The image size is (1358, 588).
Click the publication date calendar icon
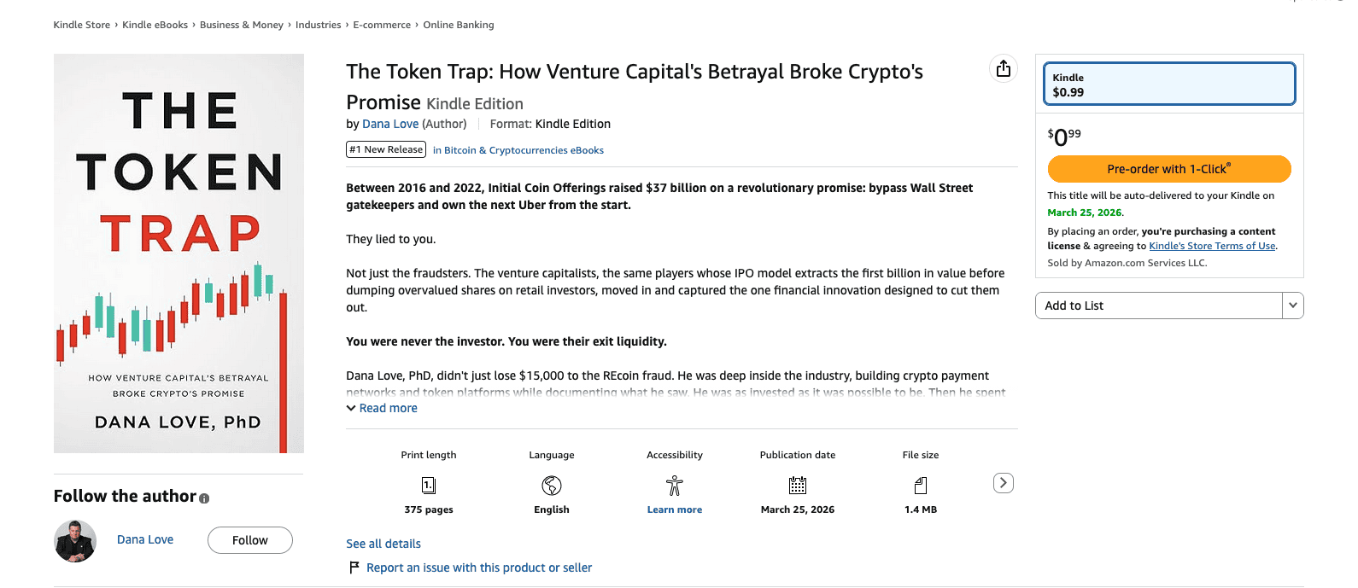coord(797,485)
